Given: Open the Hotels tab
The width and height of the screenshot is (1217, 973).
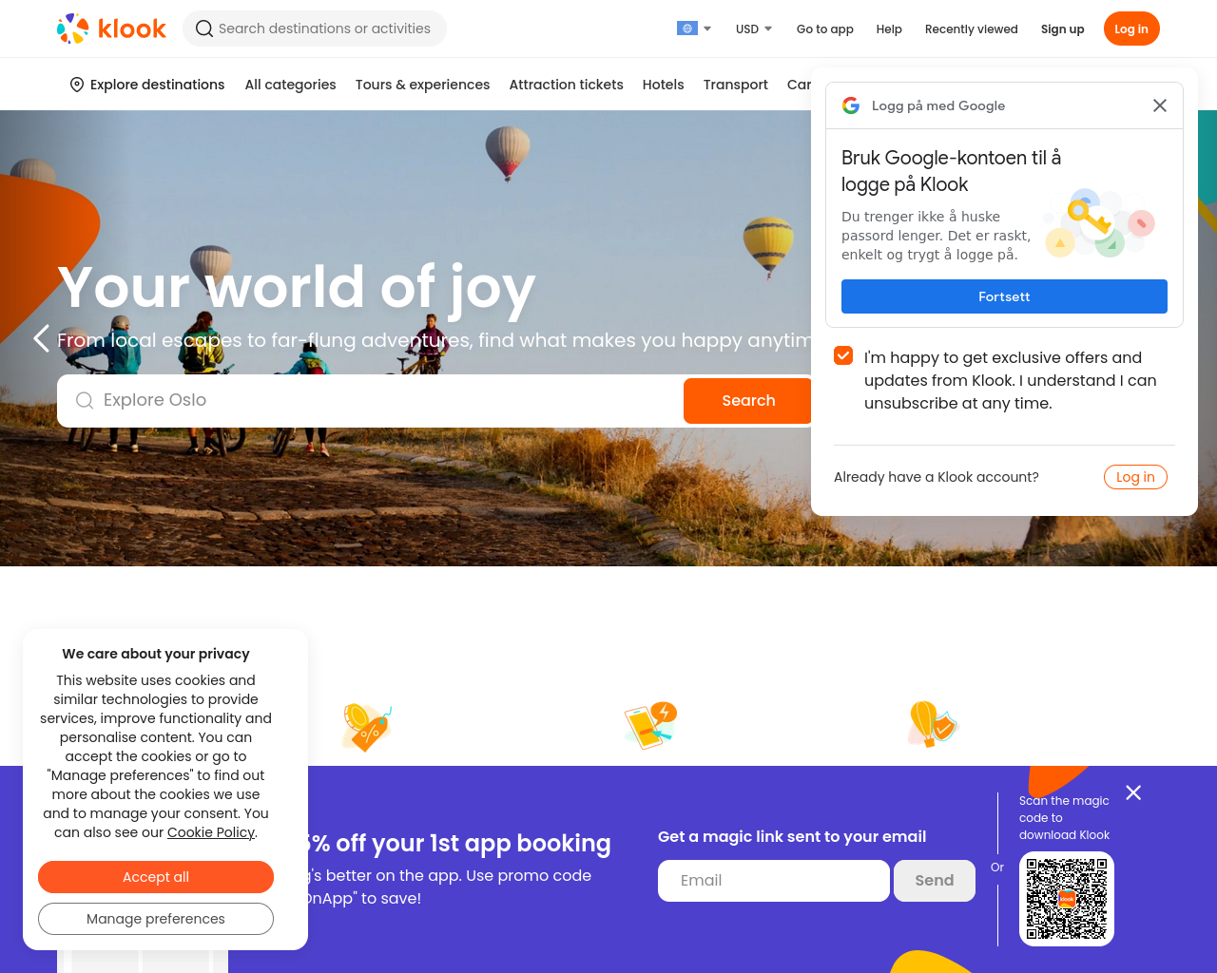Looking at the screenshot, I should [x=663, y=85].
